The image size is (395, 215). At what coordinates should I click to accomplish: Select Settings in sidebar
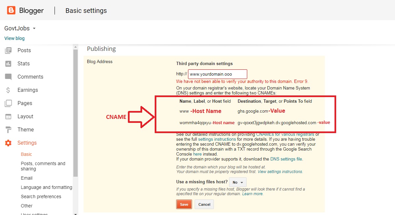(27, 143)
